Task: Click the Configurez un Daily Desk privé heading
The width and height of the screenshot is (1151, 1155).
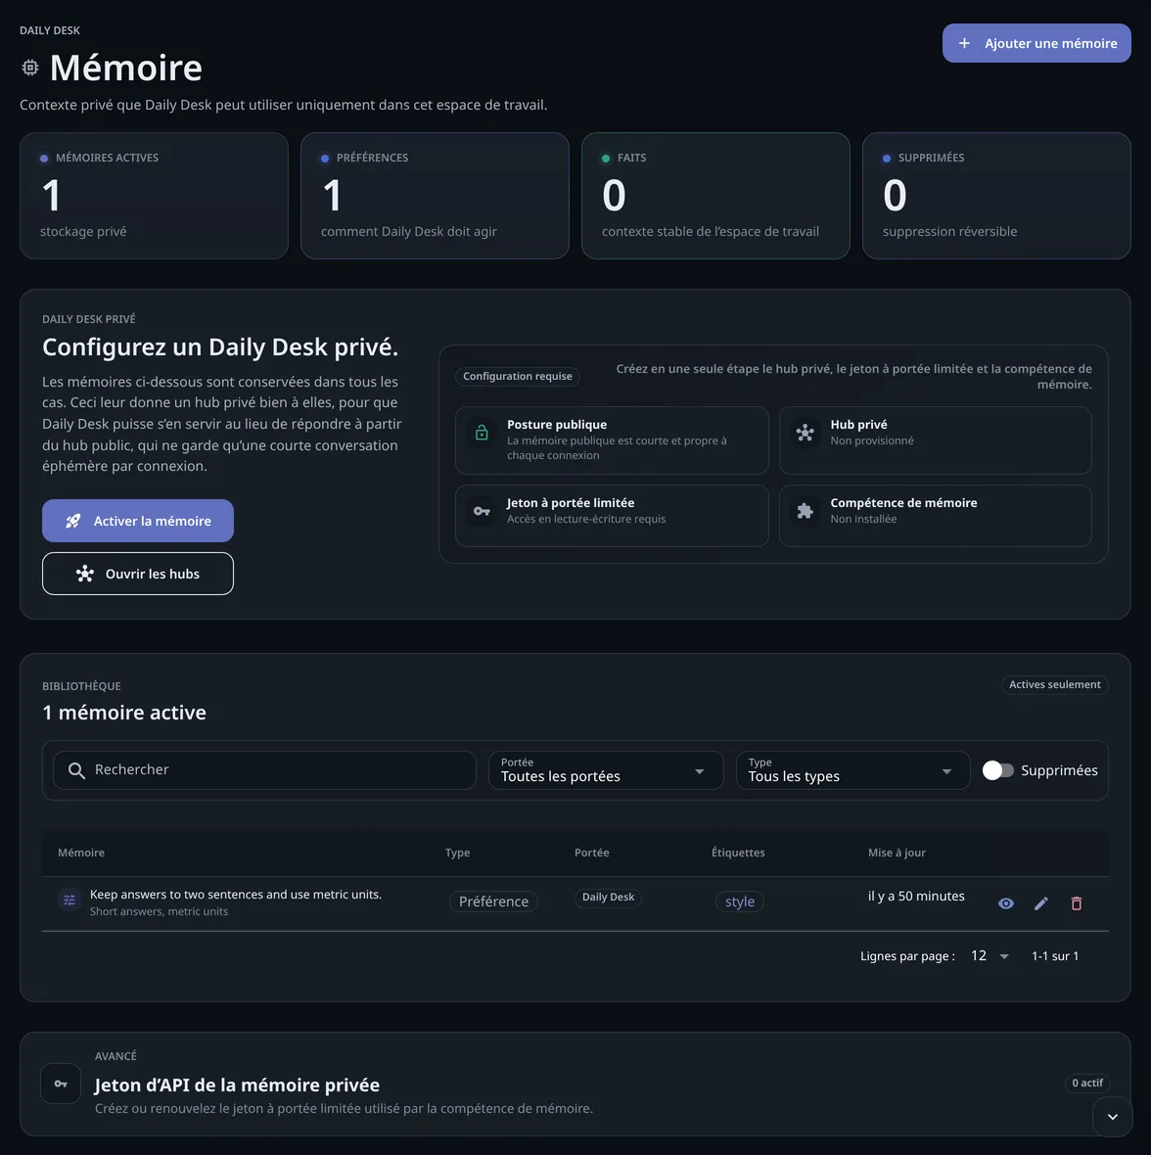Action: [220, 346]
